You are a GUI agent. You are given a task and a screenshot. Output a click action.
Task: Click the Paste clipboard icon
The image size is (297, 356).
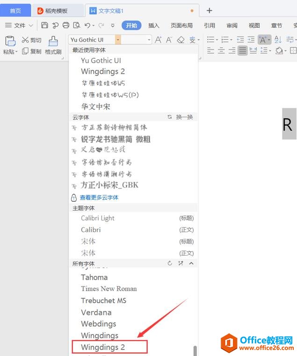[10, 41]
